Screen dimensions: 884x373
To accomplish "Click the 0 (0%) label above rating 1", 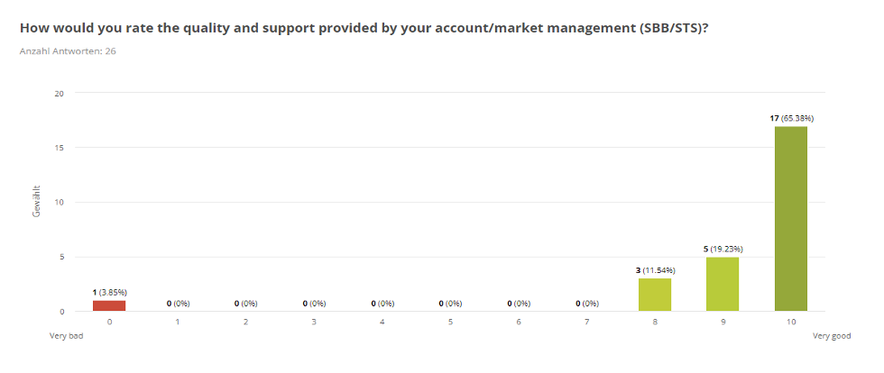I will coord(178,304).
